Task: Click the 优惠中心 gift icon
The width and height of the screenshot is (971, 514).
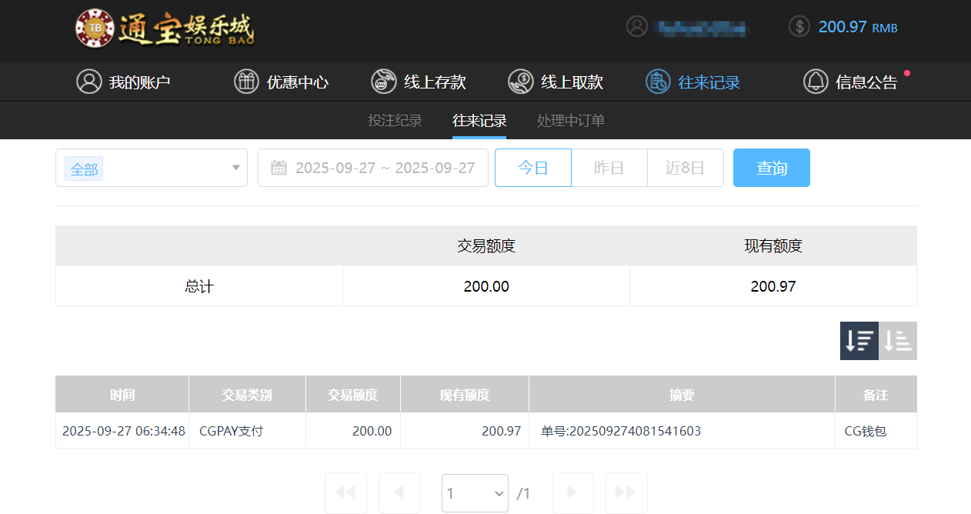Action: pos(246,82)
